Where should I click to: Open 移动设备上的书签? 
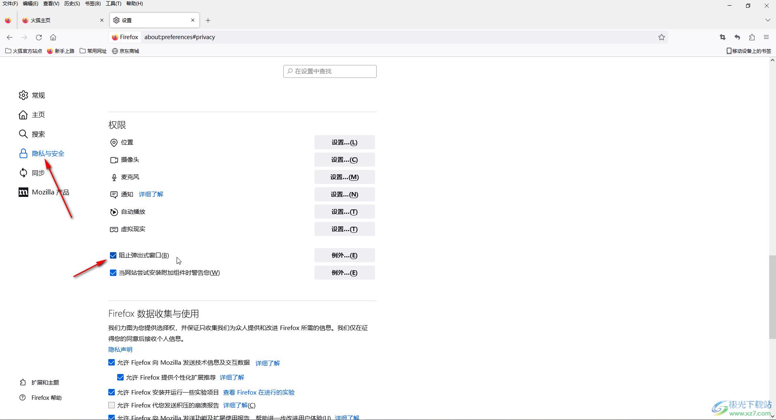click(x=749, y=51)
